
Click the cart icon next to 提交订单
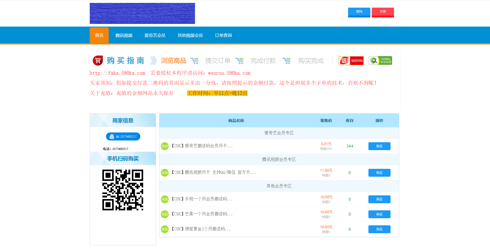pos(240,60)
